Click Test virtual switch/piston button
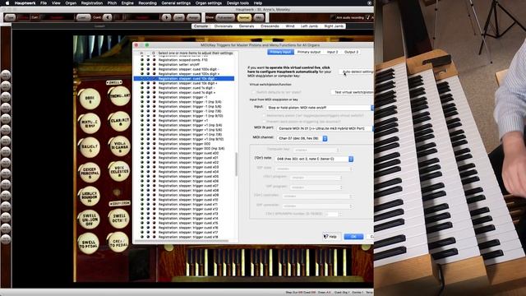The width and height of the screenshot is (526, 296). click(x=353, y=92)
